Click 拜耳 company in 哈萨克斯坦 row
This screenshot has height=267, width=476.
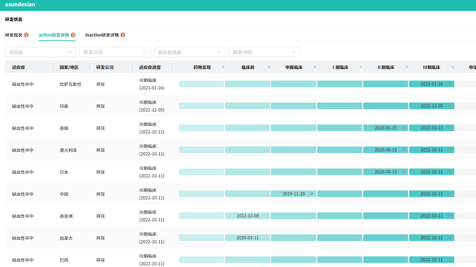[101, 84]
